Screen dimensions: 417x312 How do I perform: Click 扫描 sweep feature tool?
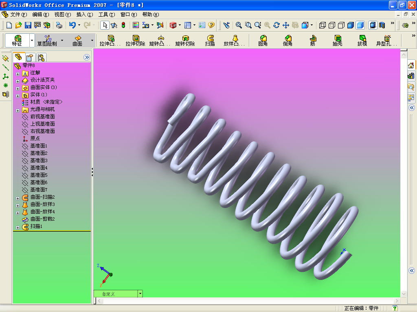210,40
